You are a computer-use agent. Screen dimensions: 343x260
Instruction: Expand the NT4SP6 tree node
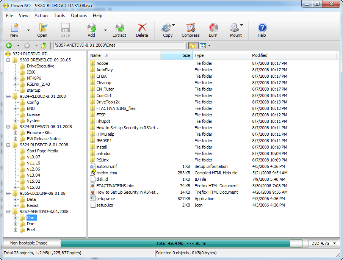click(x=15, y=78)
